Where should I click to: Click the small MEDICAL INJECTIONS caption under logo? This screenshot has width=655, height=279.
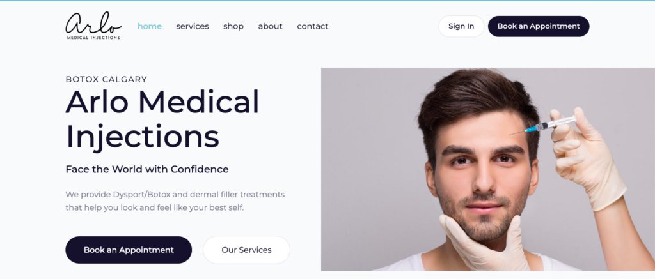(x=93, y=38)
